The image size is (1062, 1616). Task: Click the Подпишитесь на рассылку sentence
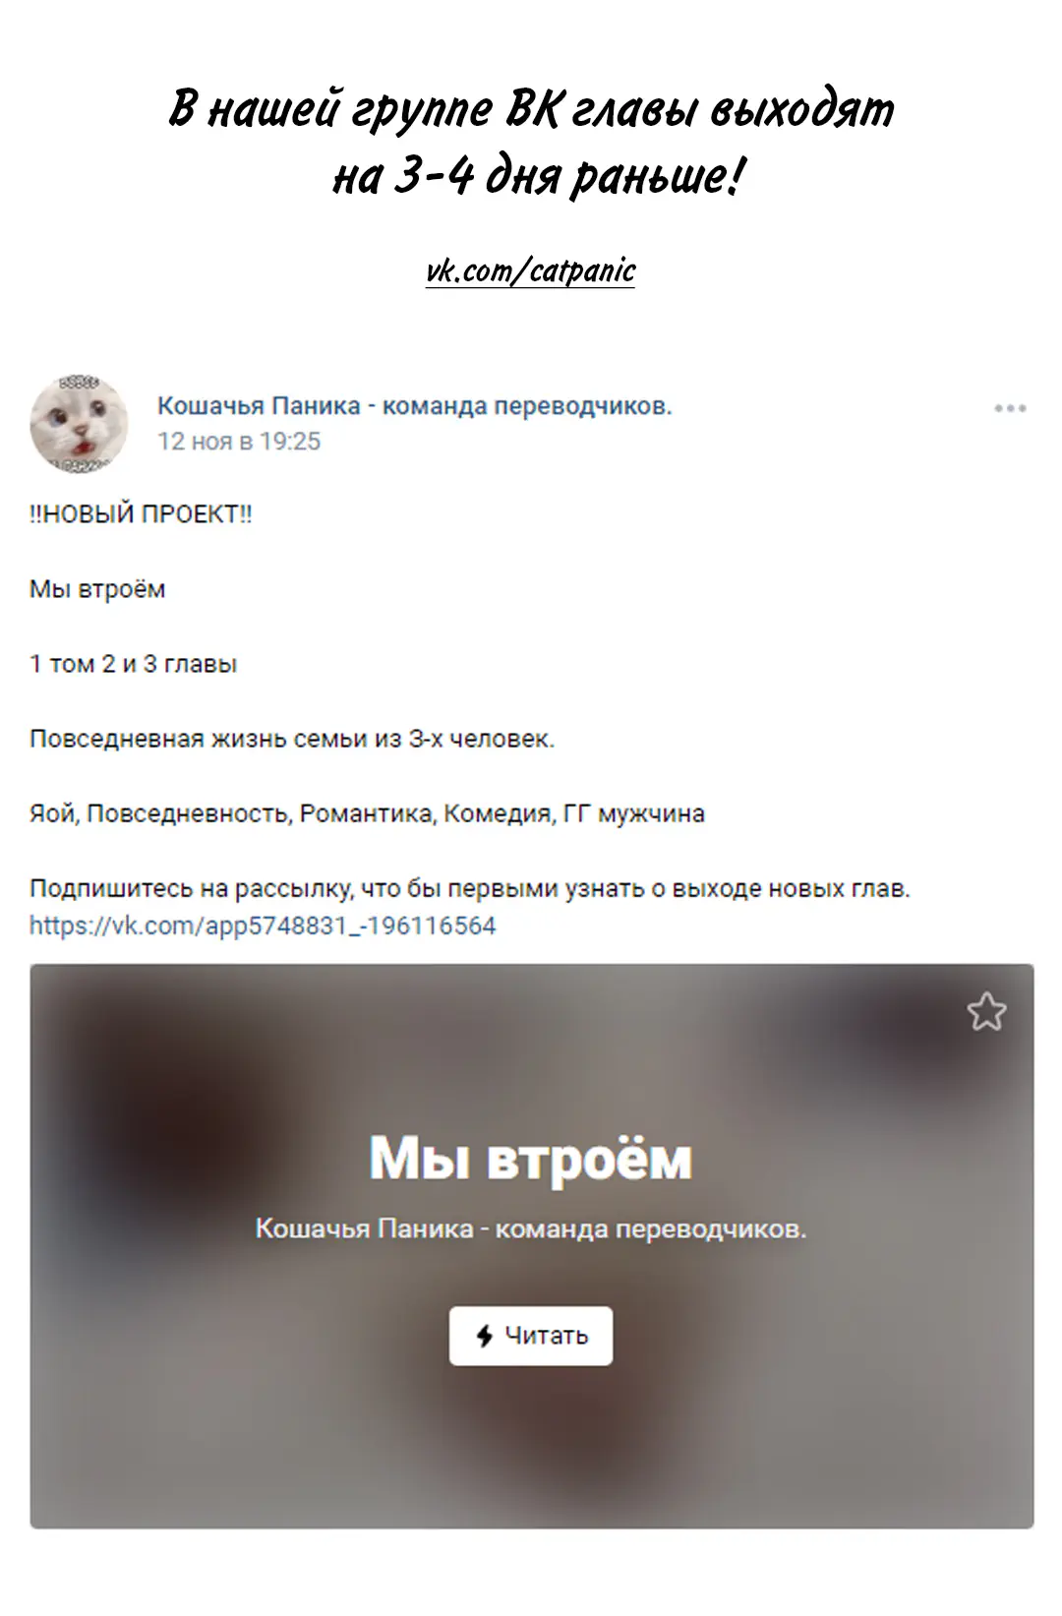coord(470,888)
